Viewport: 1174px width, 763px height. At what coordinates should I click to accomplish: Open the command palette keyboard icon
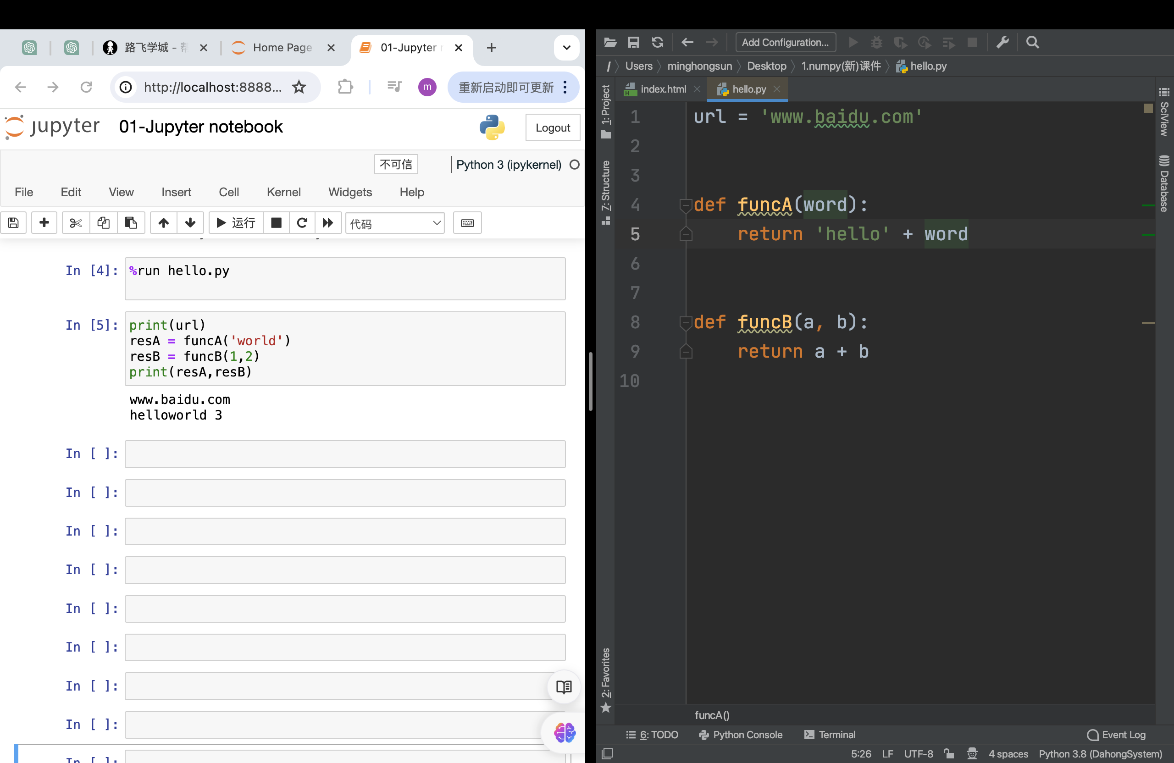(x=467, y=223)
